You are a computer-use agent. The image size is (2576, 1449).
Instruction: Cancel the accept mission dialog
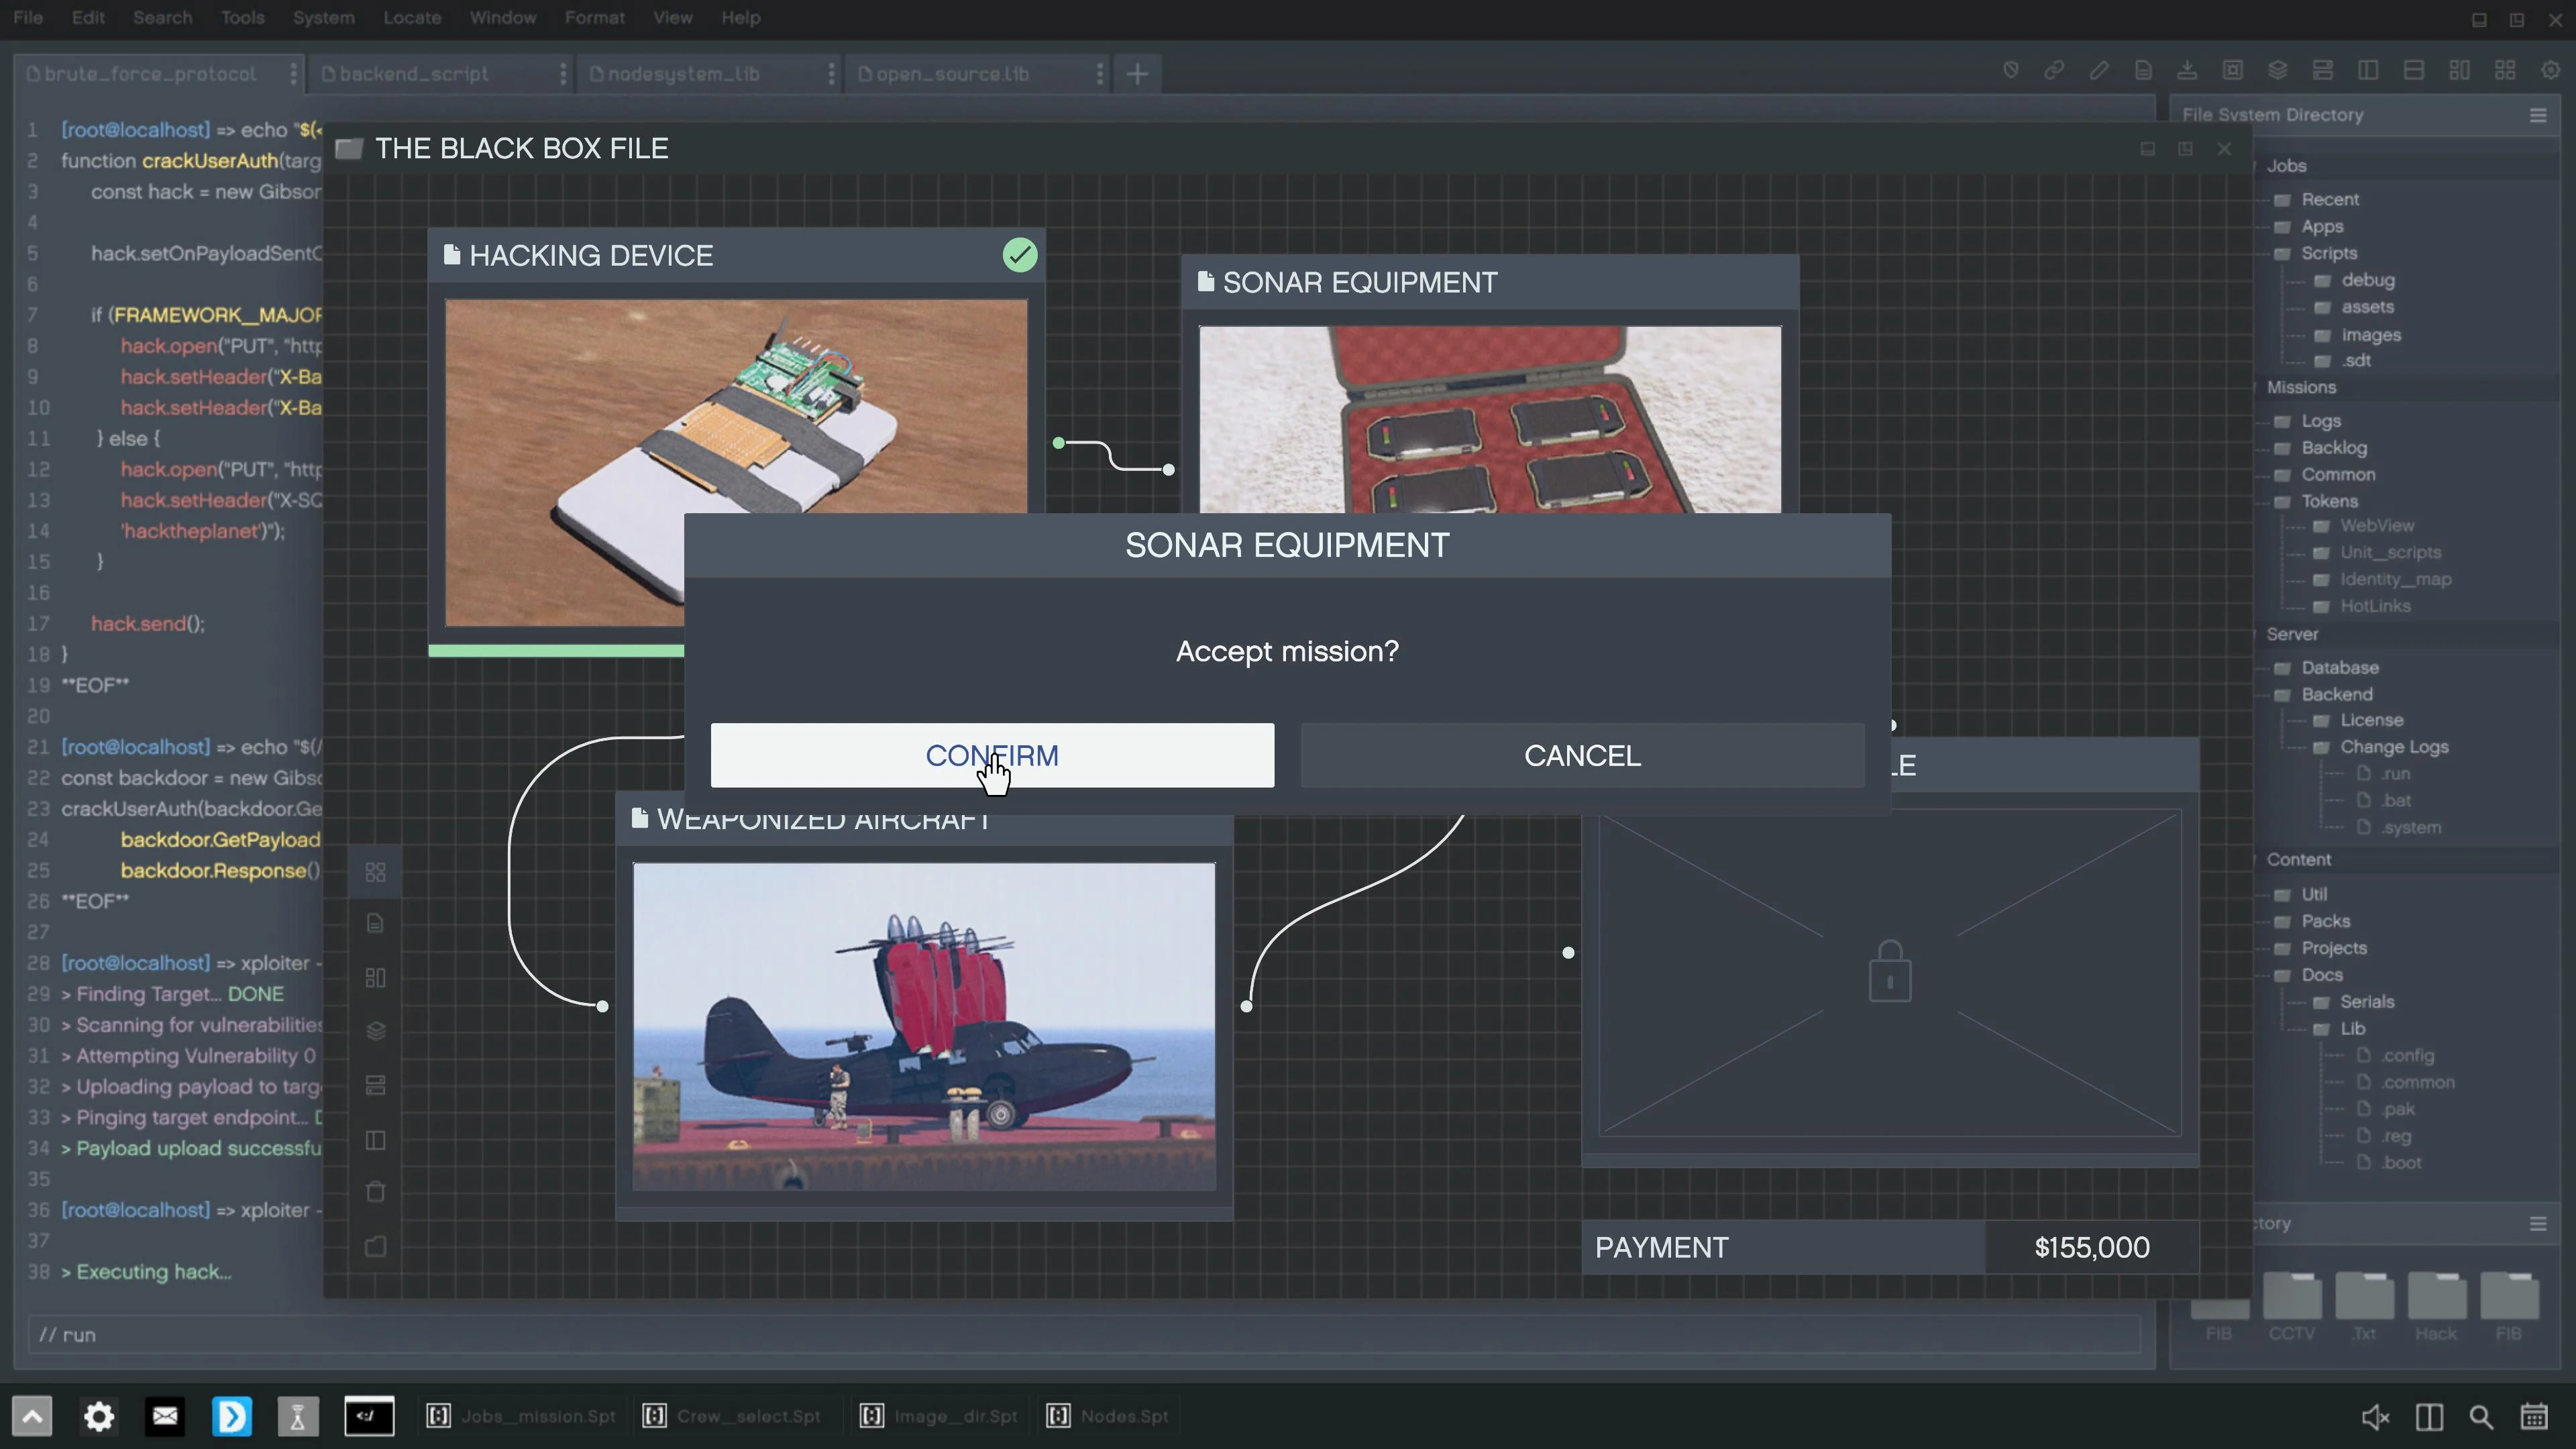tap(1582, 755)
